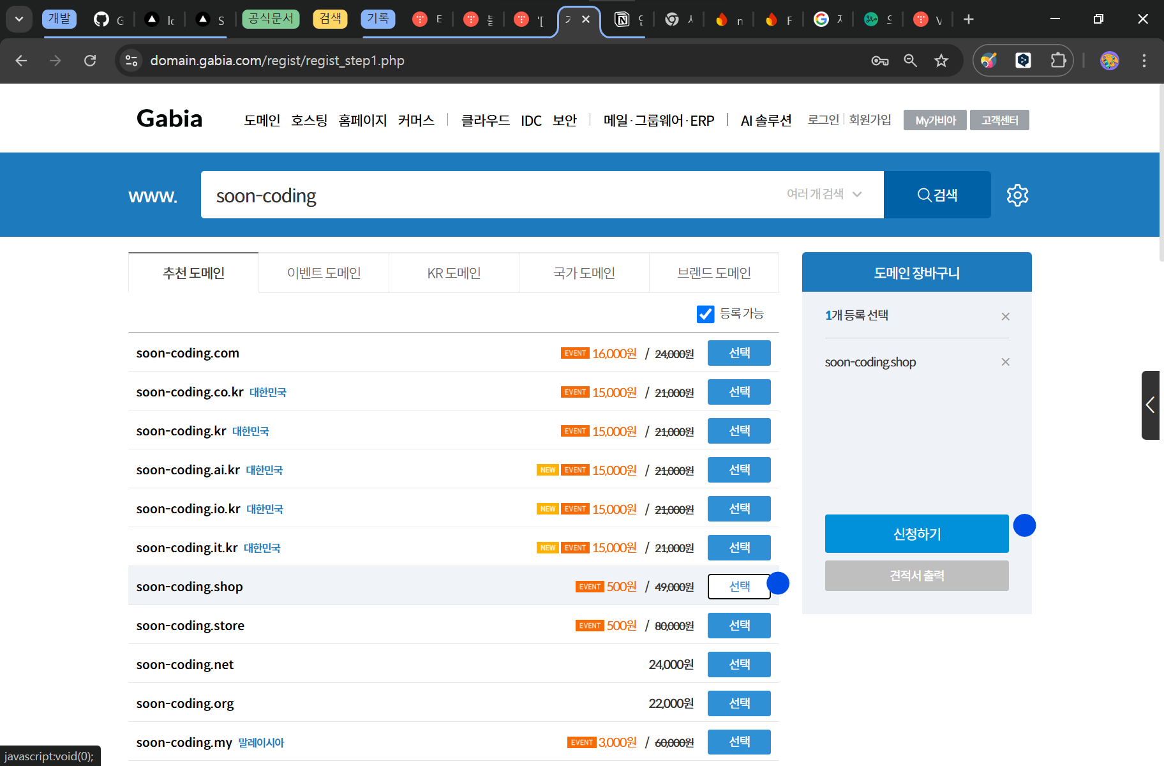Open the My가비아 button
Viewport: 1164px width, 766px height.
pos(935,120)
